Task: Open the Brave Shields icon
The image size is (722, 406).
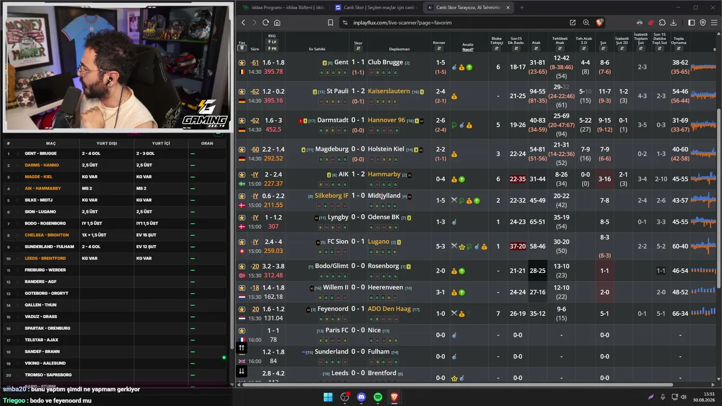Action: click(600, 23)
